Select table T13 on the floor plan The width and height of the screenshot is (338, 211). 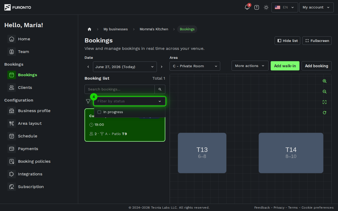coord(202,153)
